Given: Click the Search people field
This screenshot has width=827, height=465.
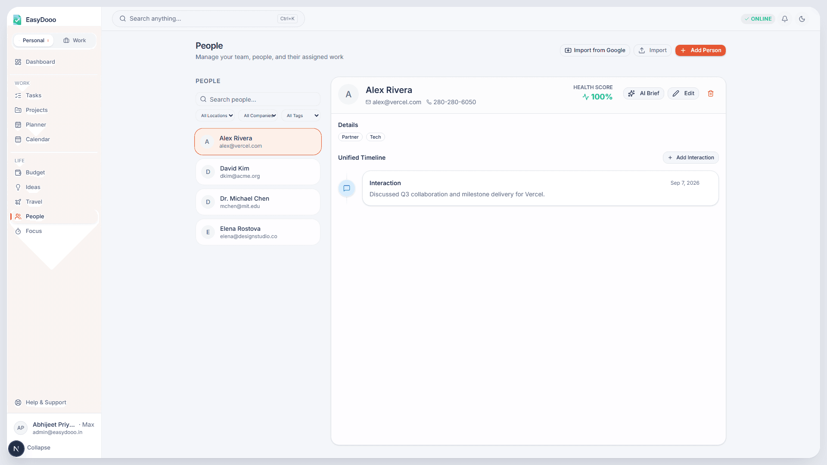Looking at the screenshot, I should click(258, 99).
